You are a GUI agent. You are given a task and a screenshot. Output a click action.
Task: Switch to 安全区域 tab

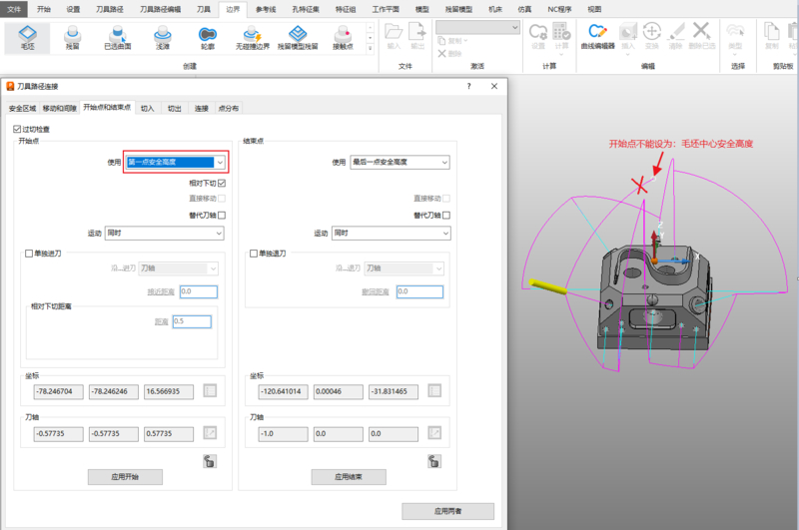pyautogui.click(x=22, y=109)
